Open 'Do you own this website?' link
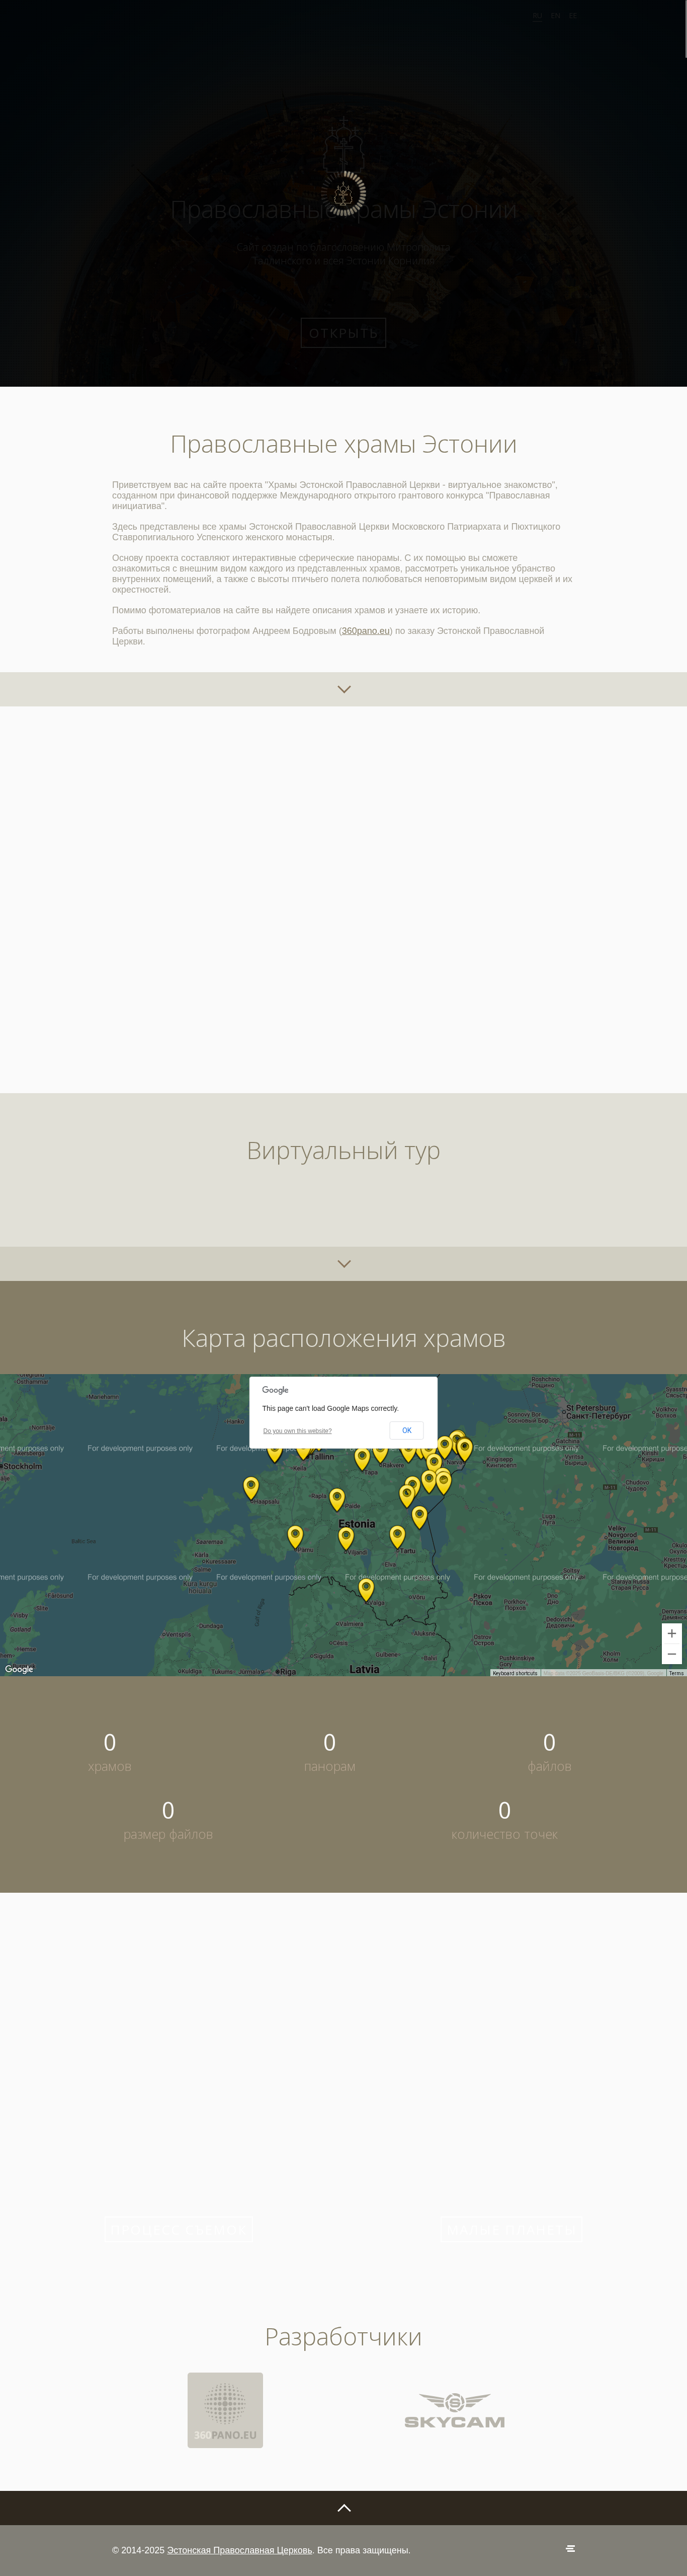 pos(298,1431)
